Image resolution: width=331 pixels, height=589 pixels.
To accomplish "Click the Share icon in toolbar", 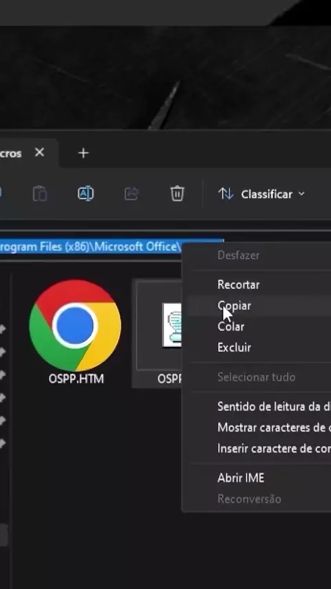I will coord(132,194).
